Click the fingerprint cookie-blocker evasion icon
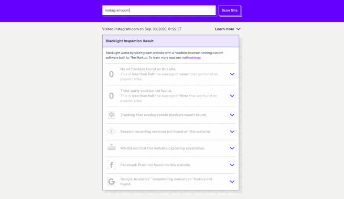This screenshot has height=199, width=344. 111,115
